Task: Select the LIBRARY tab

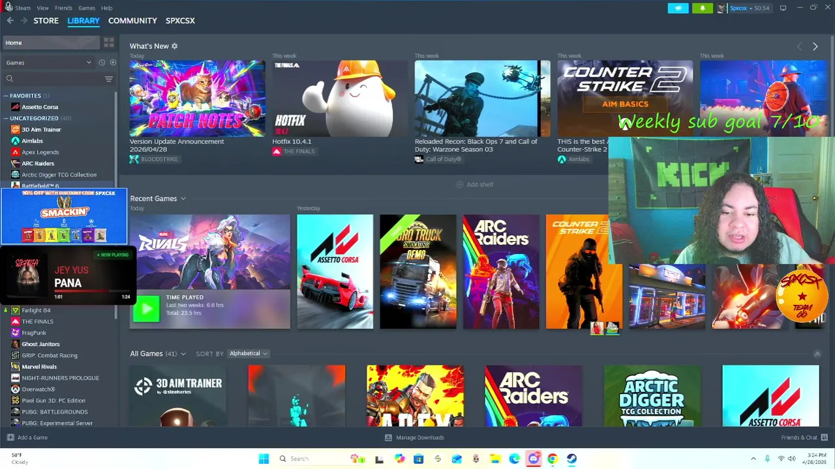Action: [83, 21]
